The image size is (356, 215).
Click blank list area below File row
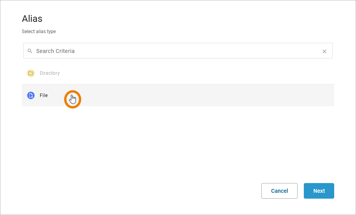175,140
